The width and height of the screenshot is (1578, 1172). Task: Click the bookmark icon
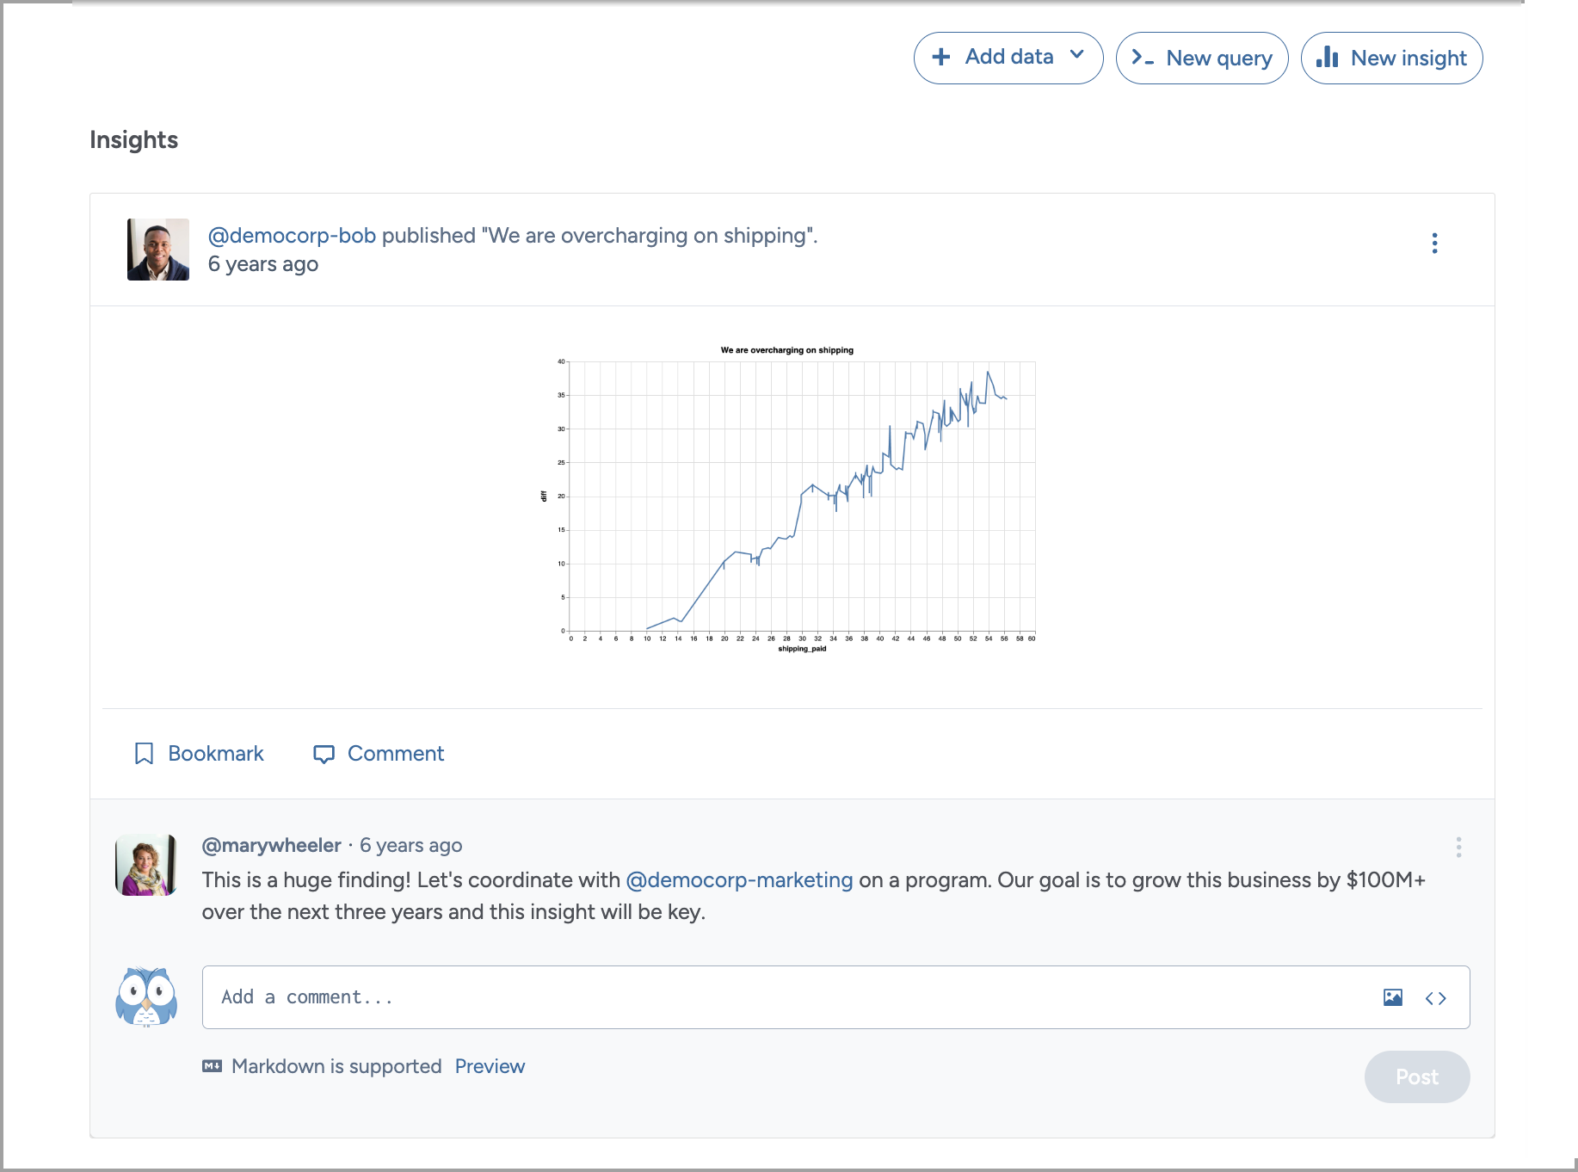coord(144,754)
